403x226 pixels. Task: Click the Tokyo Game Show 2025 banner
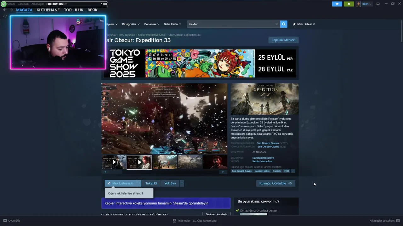coord(200,63)
